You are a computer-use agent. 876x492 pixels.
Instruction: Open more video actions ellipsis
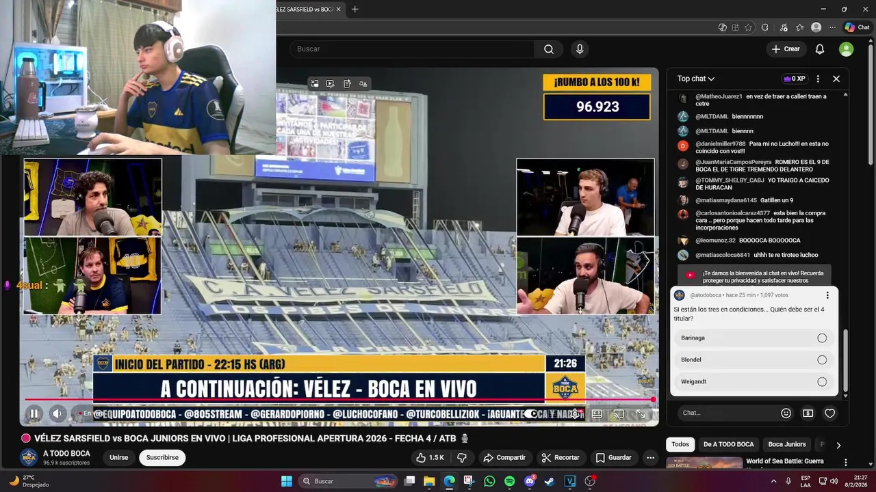[x=651, y=458]
